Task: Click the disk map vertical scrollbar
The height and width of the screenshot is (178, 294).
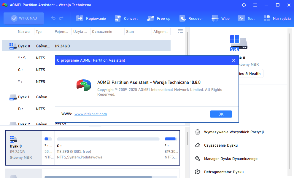Action: tap(187, 139)
